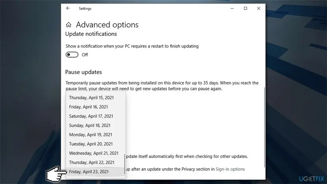The height and width of the screenshot is (184, 327).
Task: Click the Settings page scrollbar
Action: tap(265, 127)
